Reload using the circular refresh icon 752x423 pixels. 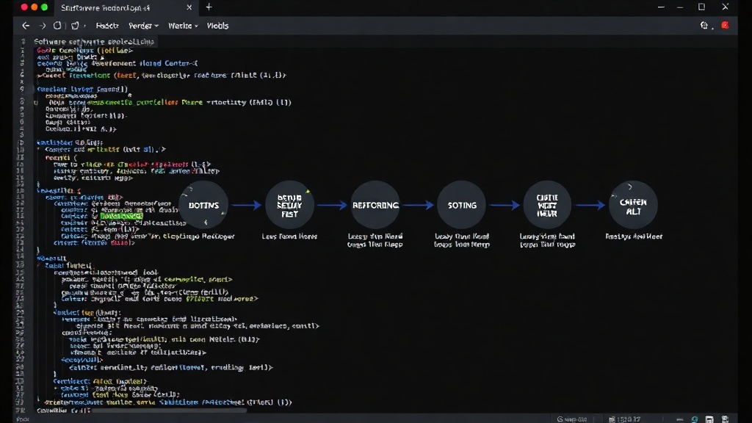(x=57, y=26)
